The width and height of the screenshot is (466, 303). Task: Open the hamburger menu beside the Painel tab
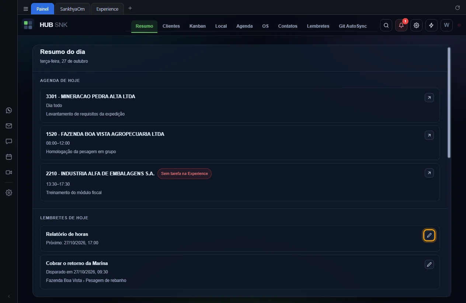pyautogui.click(x=26, y=9)
